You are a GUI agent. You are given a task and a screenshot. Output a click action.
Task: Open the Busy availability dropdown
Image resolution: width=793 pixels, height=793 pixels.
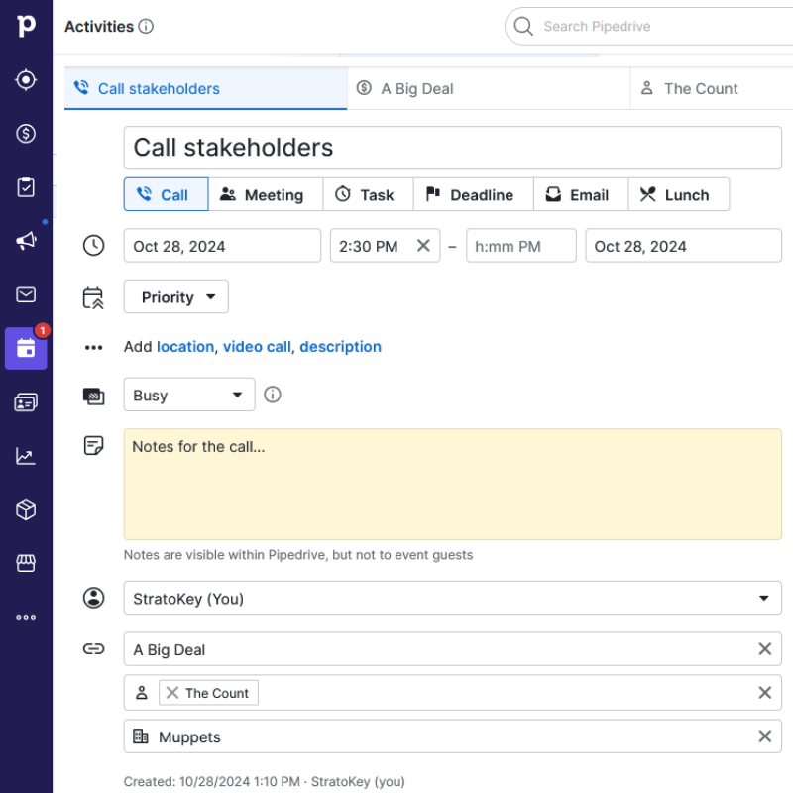(189, 395)
